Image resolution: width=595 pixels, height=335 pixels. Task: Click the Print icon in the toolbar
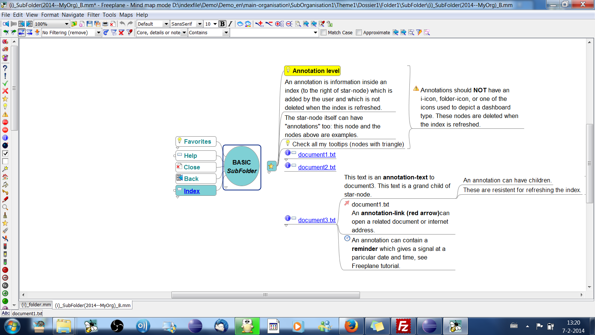105,24
